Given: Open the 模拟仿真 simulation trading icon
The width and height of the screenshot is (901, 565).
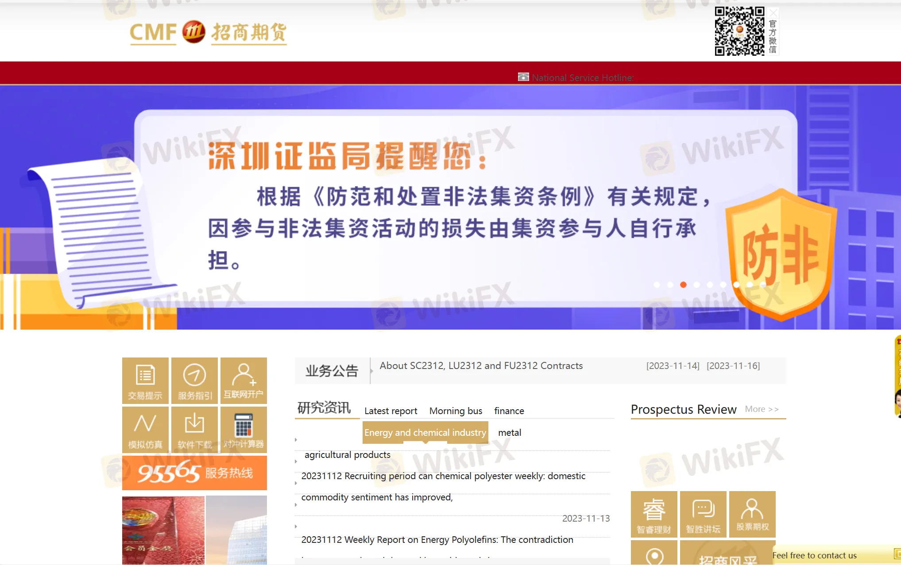Looking at the screenshot, I should point(145,430).
